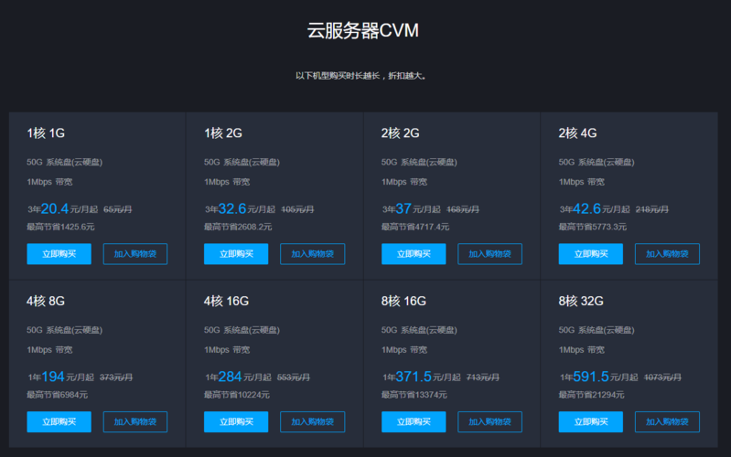Click the savings text 最高节省13374元

(x=414, y=395)
